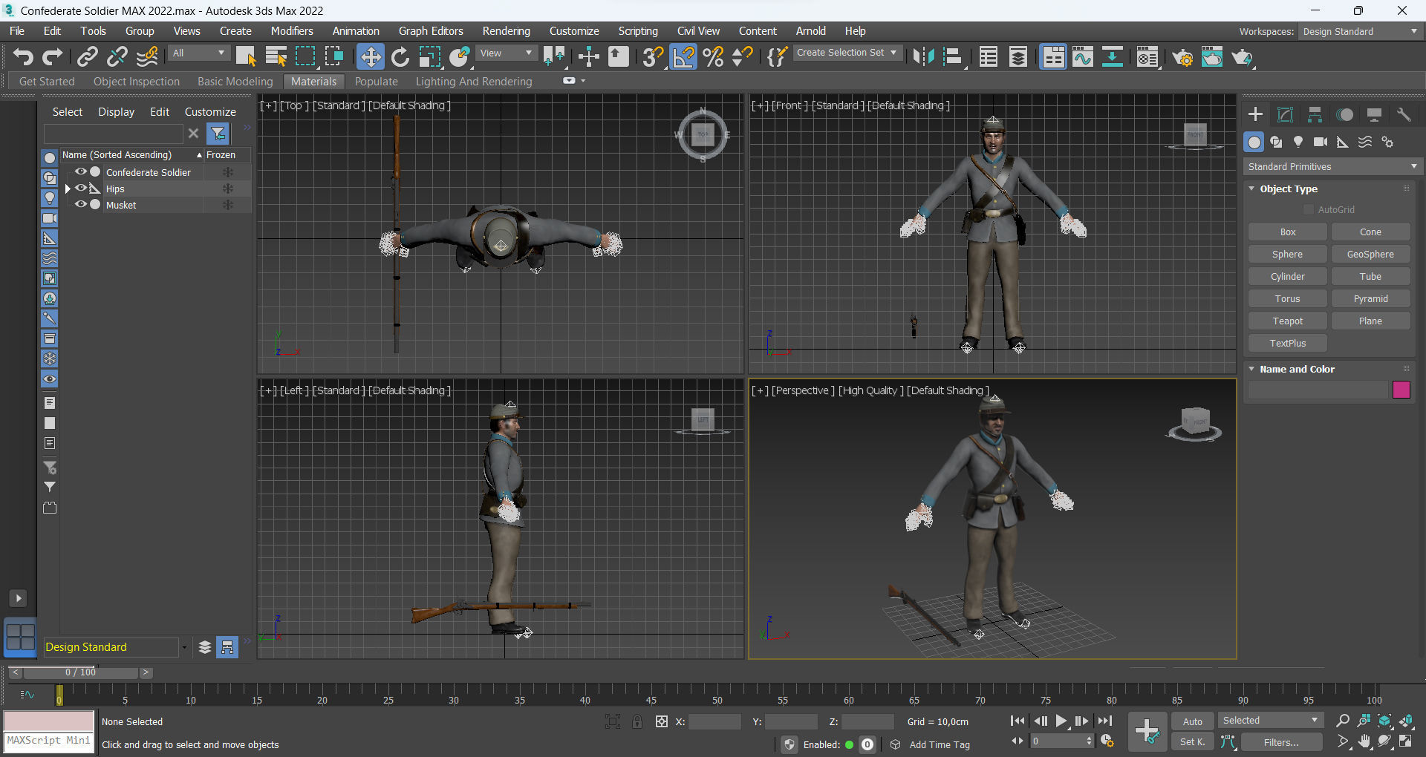The width and height of the screenshot is (1426, 757).
Task: Open the View reference coordinate dropdown
Action: click(x=506, y=53)
